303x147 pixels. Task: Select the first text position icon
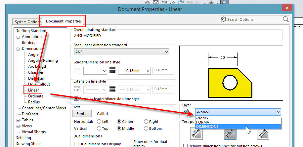coord(196,134)
